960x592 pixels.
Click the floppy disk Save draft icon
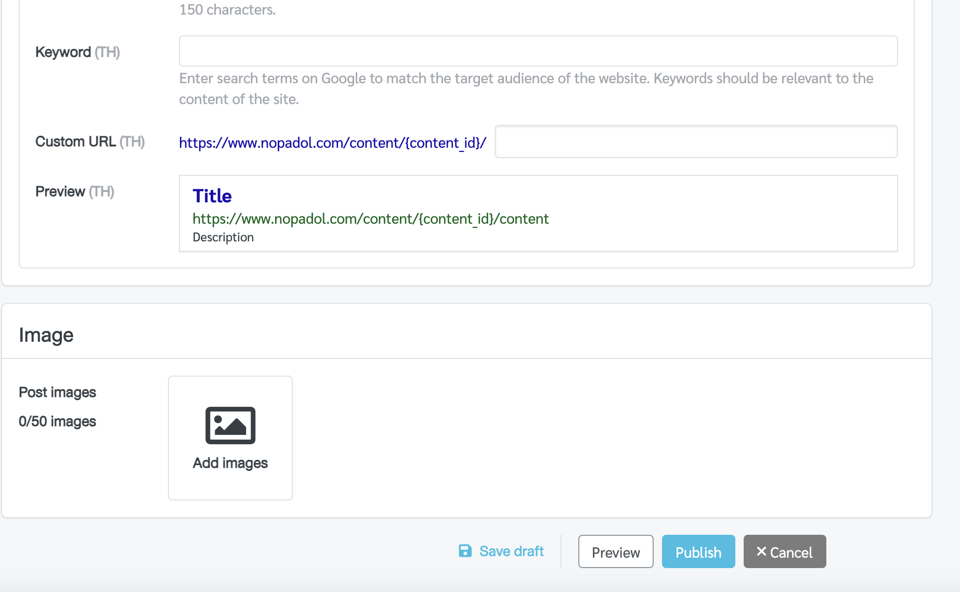tap(465, 551)
